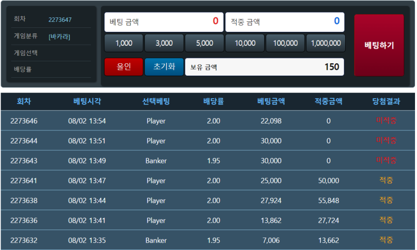Click Banker in round 2273643 row
This screenshot has height=250, width=417.
[x=156, y=161]
